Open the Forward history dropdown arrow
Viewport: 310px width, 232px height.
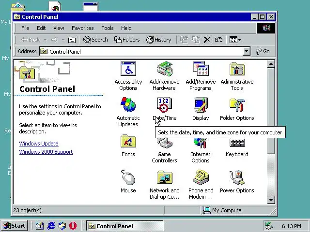click(63, 40)
